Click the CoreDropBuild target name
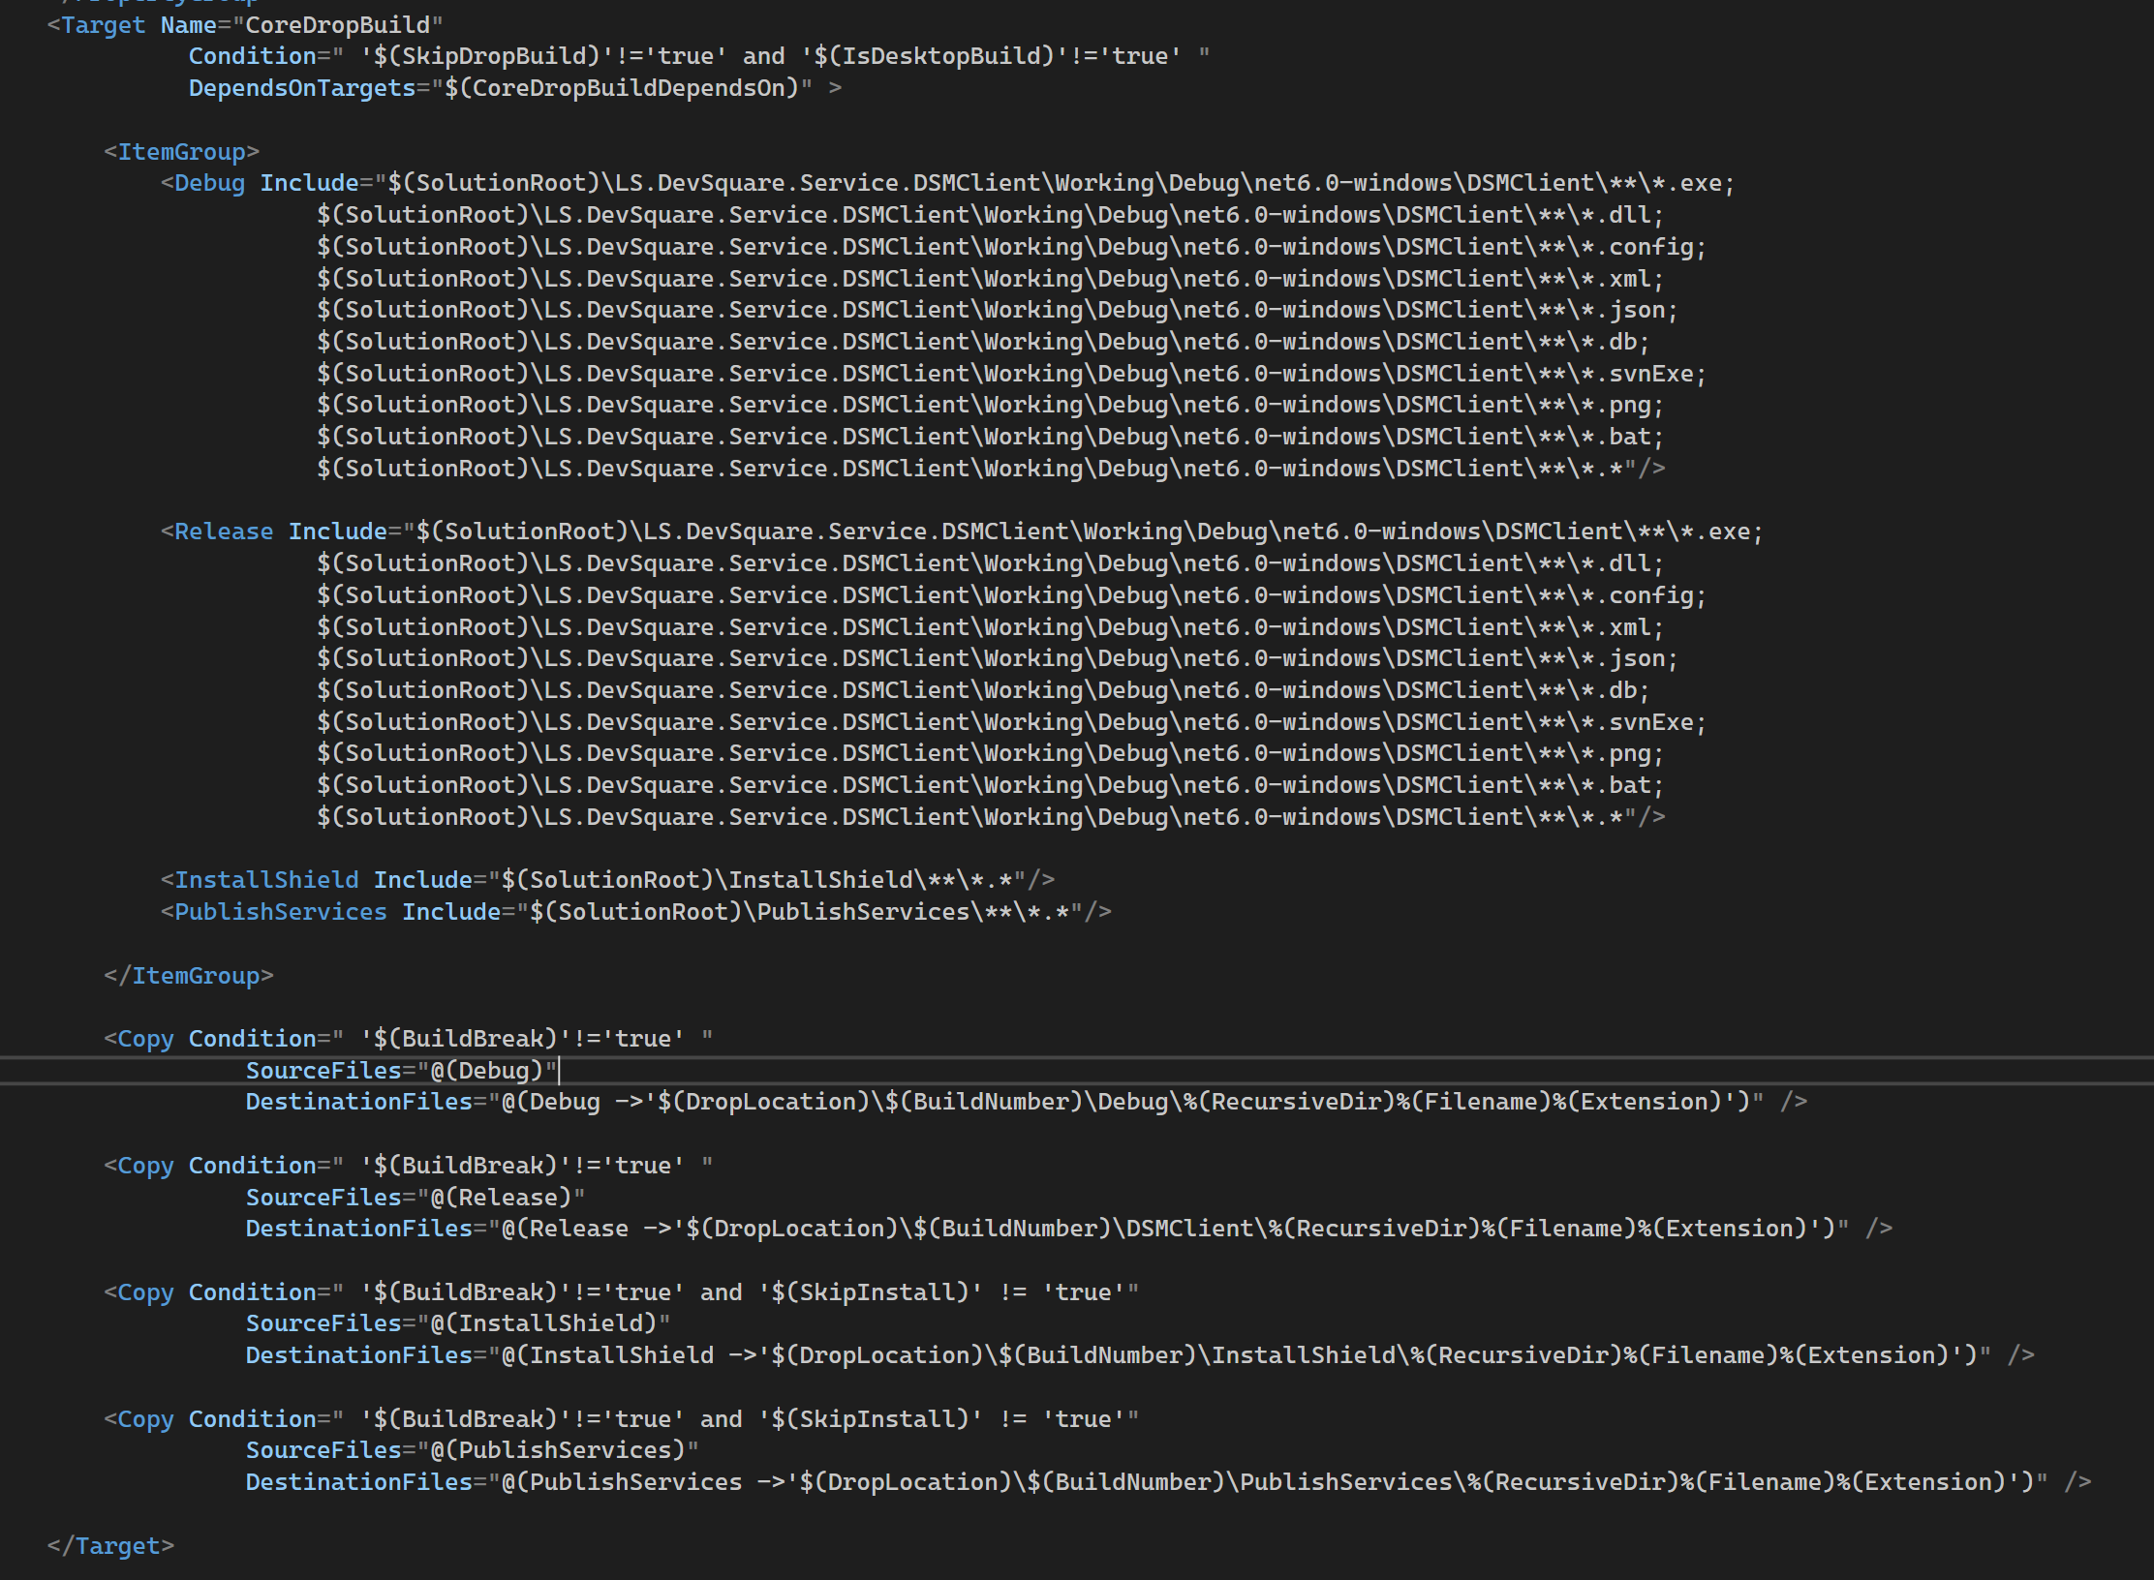2154x1580 pixels. point(337,24)
